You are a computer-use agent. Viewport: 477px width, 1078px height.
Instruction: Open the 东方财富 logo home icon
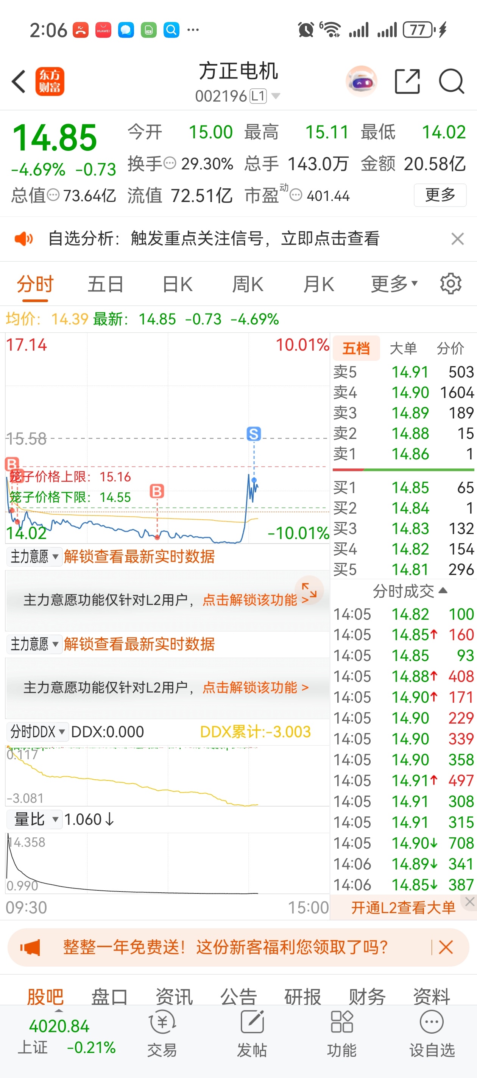coord(50,81)
